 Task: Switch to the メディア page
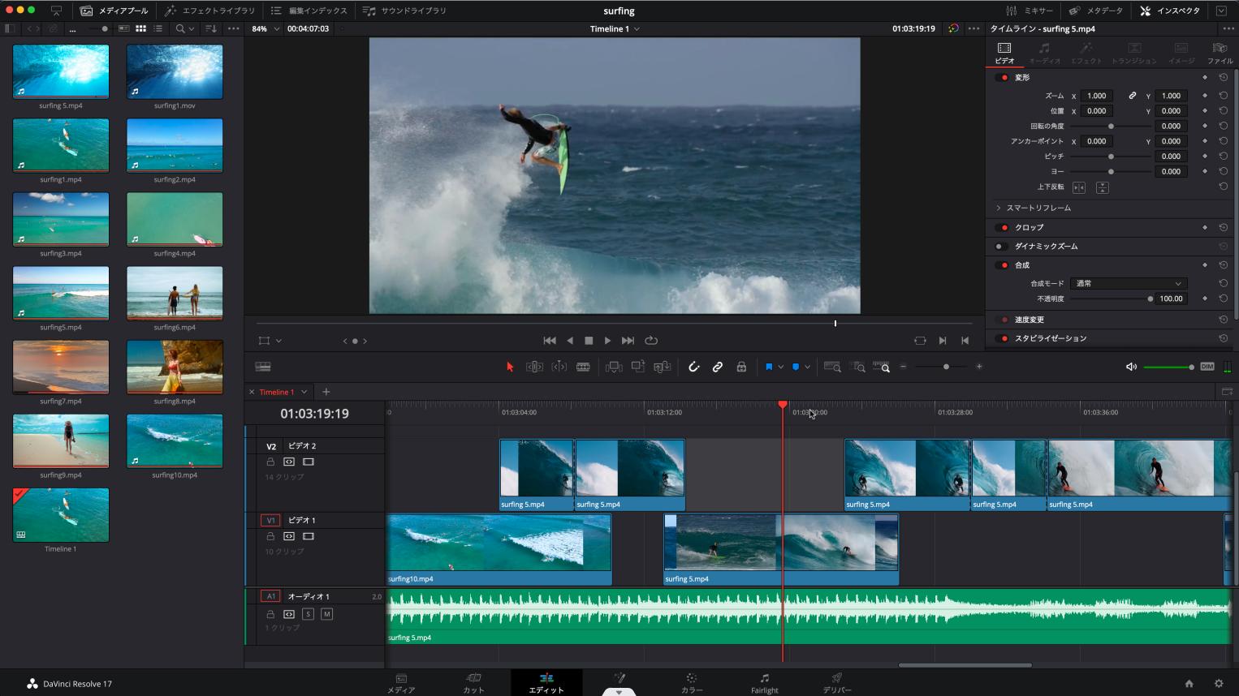[x=401, y=683]
